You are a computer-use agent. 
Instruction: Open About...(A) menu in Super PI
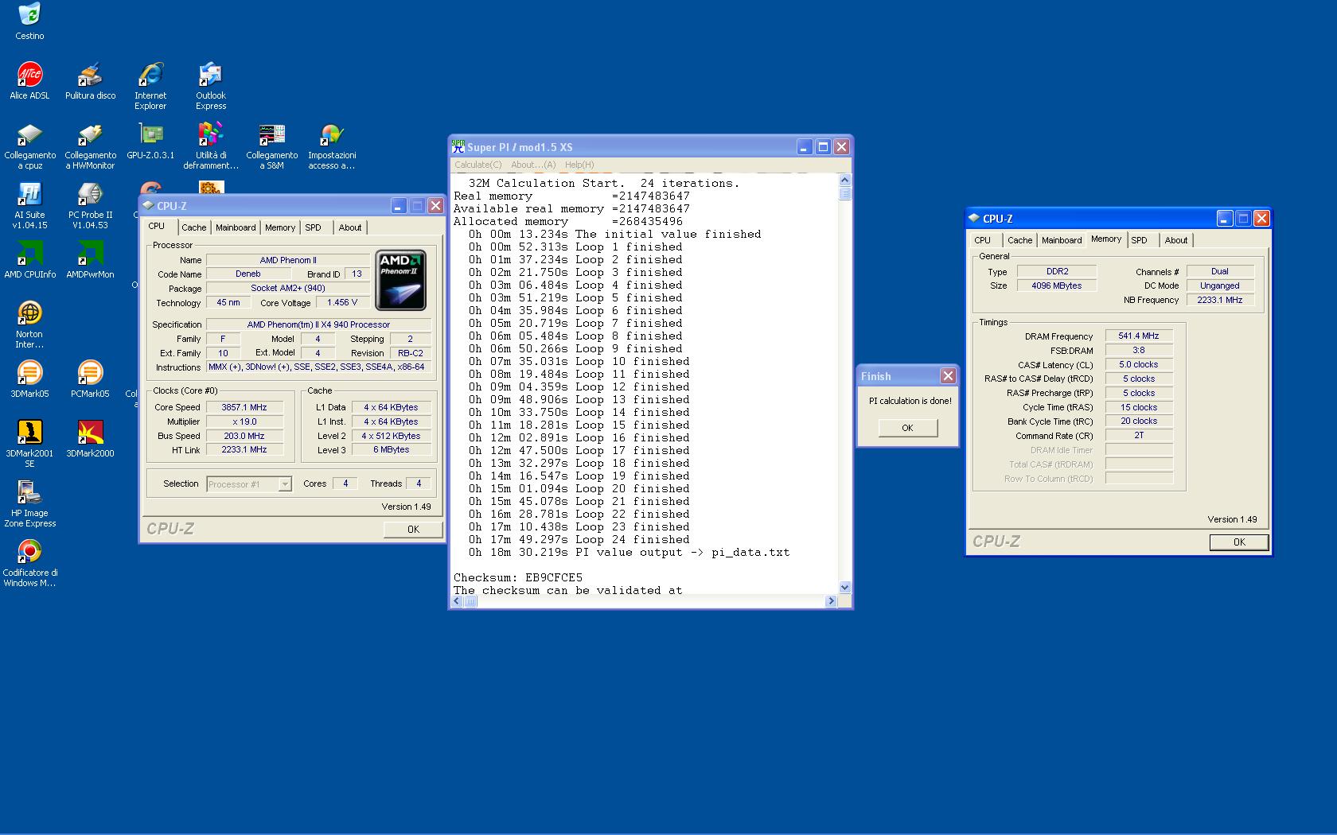click(x=533, y=165)
